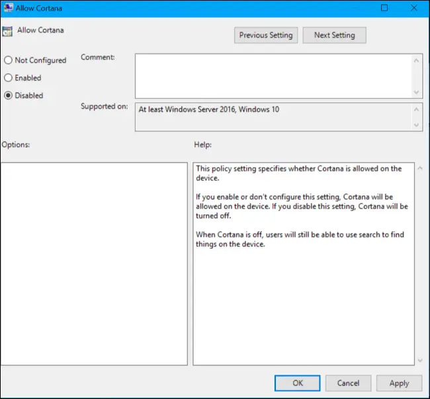The image size is (430, 399).
Task: Click the 'Options:' label
Action: point(16,144)
